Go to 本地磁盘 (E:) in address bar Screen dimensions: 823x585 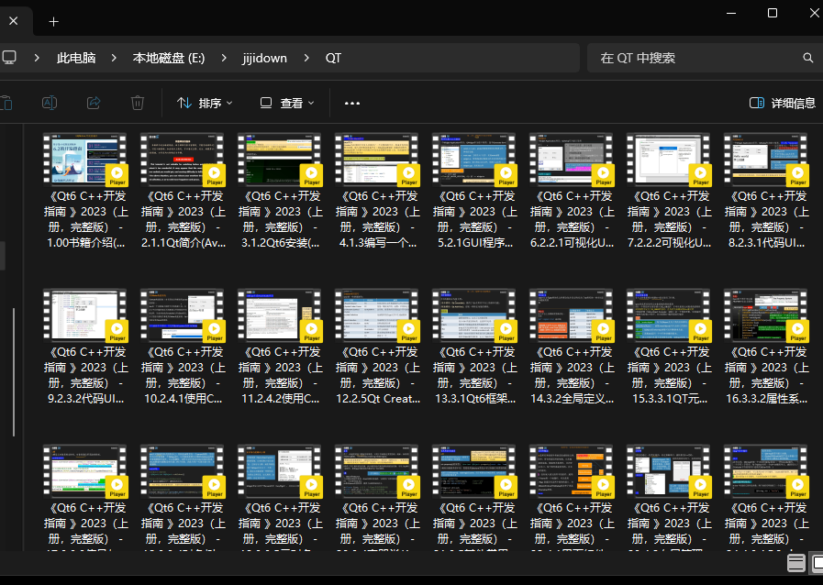169,58
